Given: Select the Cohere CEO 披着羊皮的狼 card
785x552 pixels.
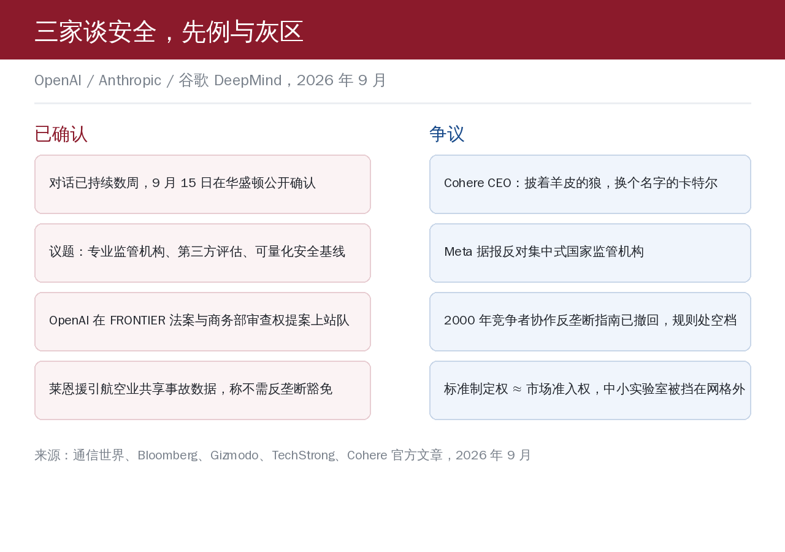Looking at the screenshot, I should click(x=590, y=184).
